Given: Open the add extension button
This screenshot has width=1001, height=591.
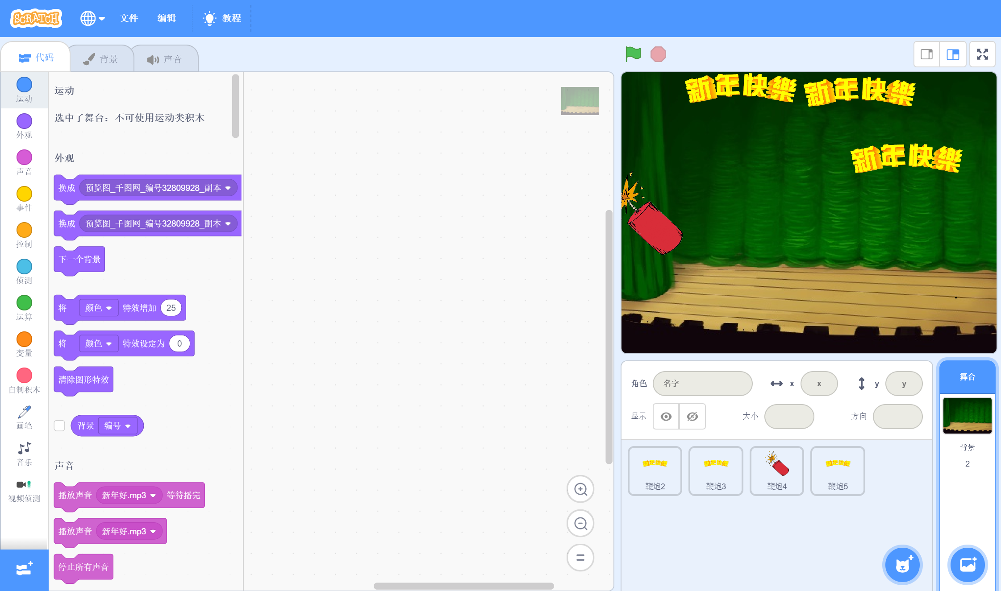Looking at the screenshot, I should click(x=24, y=569).
